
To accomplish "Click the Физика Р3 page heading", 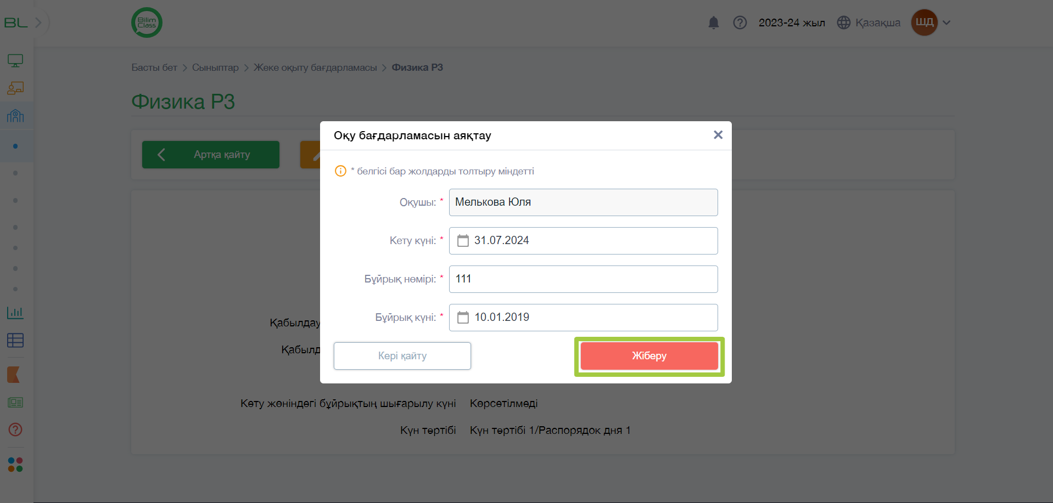I will coord(183,102).
